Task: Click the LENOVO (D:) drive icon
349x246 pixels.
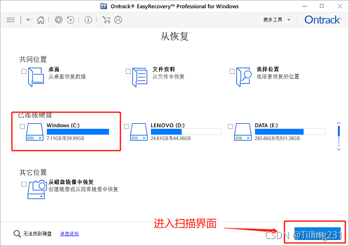Action: coord(139,132)
